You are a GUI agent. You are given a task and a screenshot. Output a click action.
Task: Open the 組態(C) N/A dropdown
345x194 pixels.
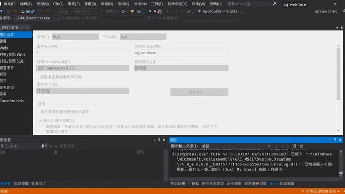75,37
